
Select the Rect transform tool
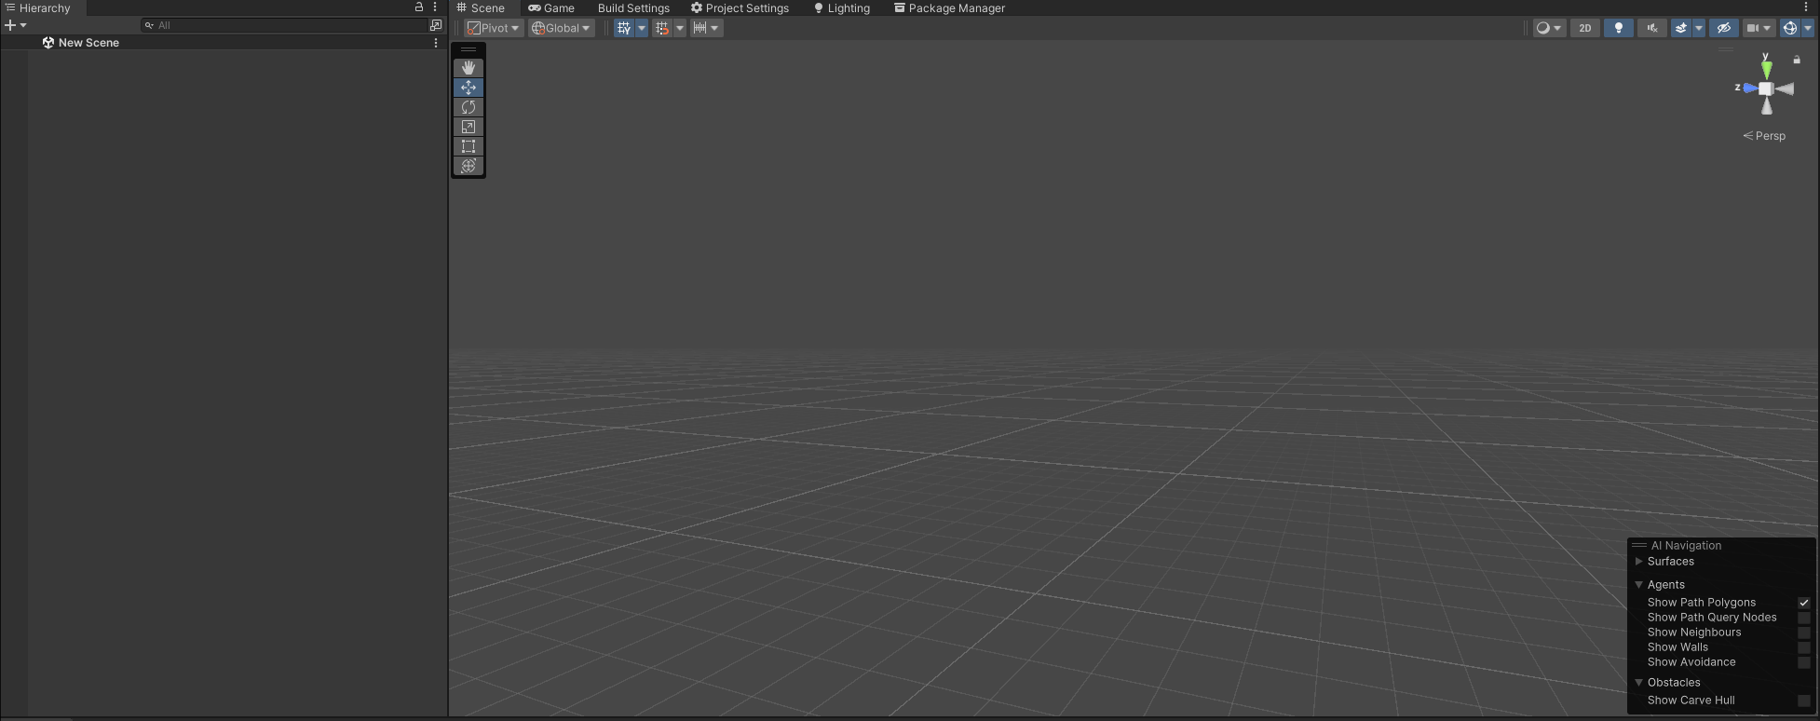[469, 146]
